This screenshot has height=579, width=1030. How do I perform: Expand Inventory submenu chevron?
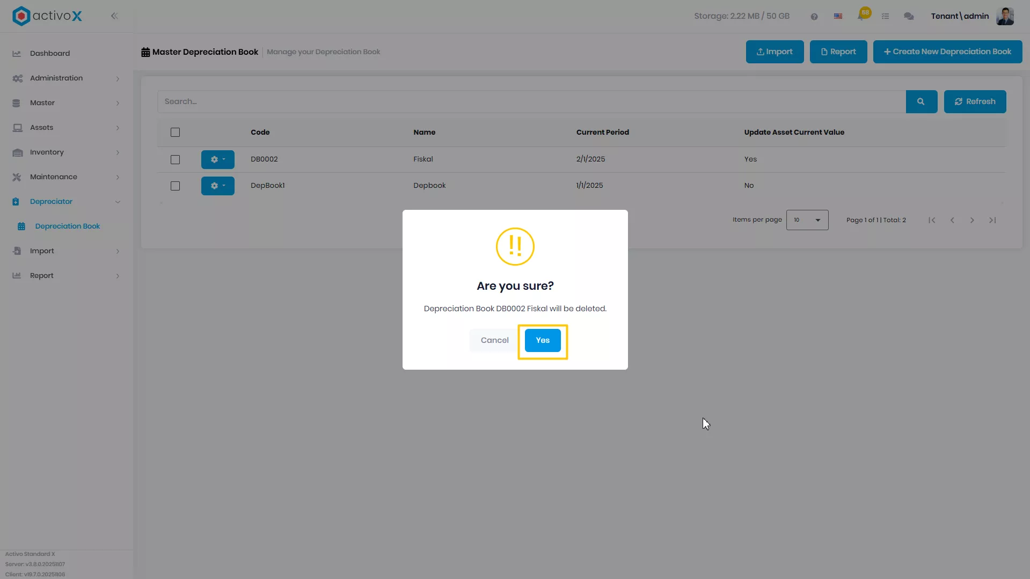[x=118, y=153]
